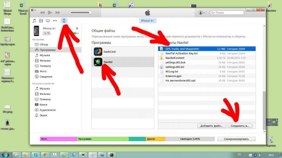This screenshot has width=282, height=158.
Task: Skip to next track
Action: 58,13
